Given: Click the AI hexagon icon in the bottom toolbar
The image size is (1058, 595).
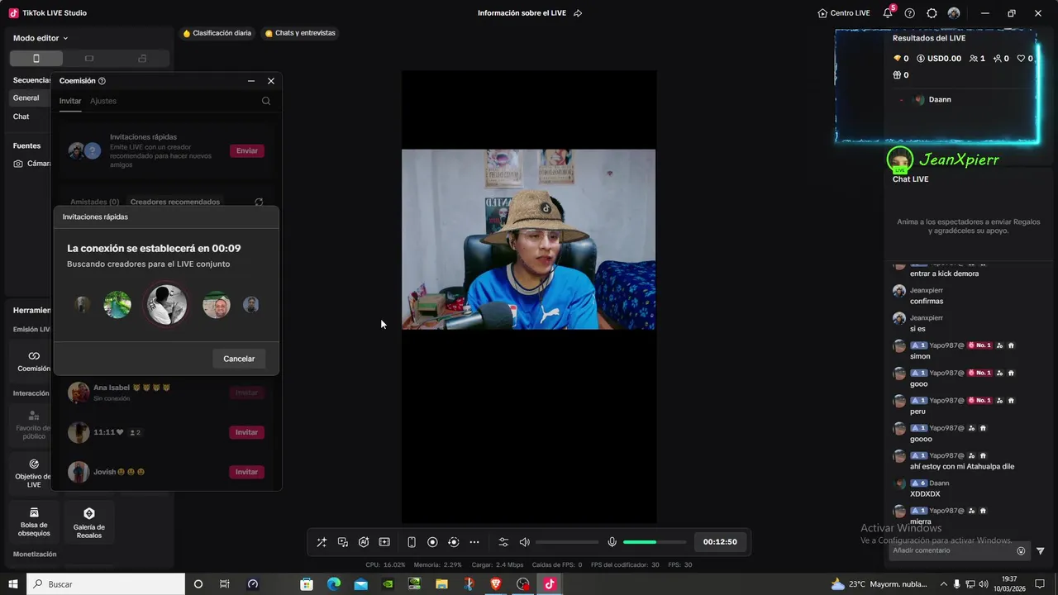Looking at the screenshot, I should point(364,542).
